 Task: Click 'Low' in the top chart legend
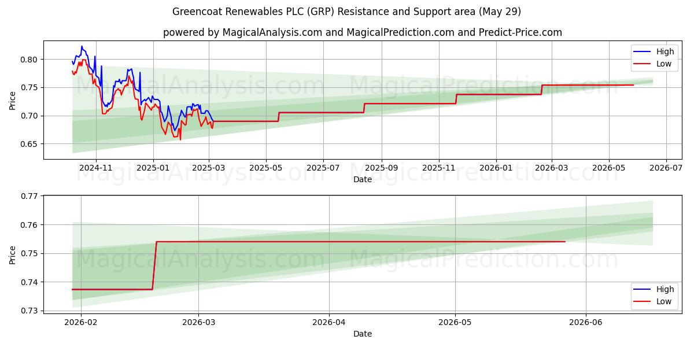pyautogui.click(x=664, y=64)
